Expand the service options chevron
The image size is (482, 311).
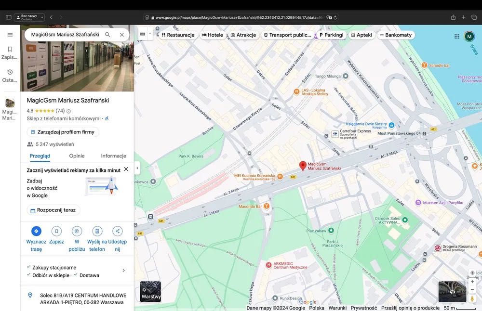123,271
